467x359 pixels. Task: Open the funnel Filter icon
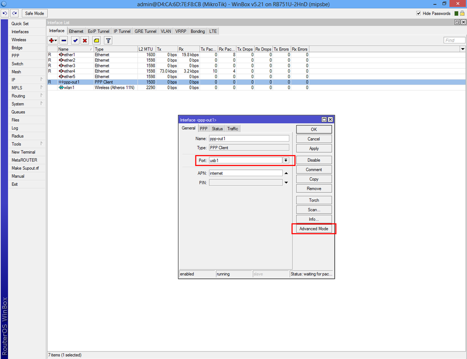(108, 41)
